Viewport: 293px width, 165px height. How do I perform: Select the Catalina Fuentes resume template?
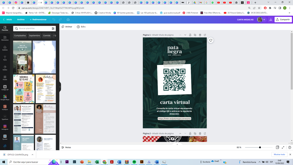46,89
